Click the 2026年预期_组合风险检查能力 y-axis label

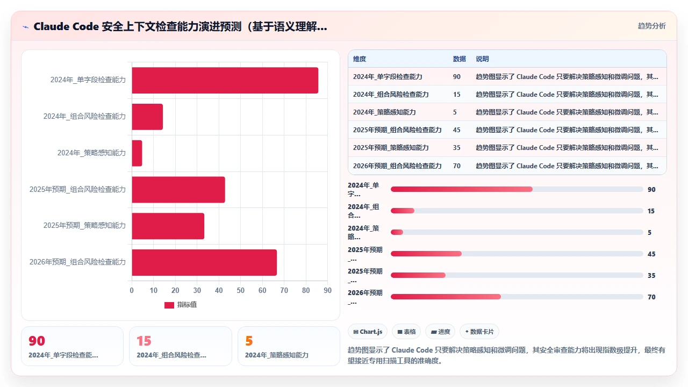point(77,262)
